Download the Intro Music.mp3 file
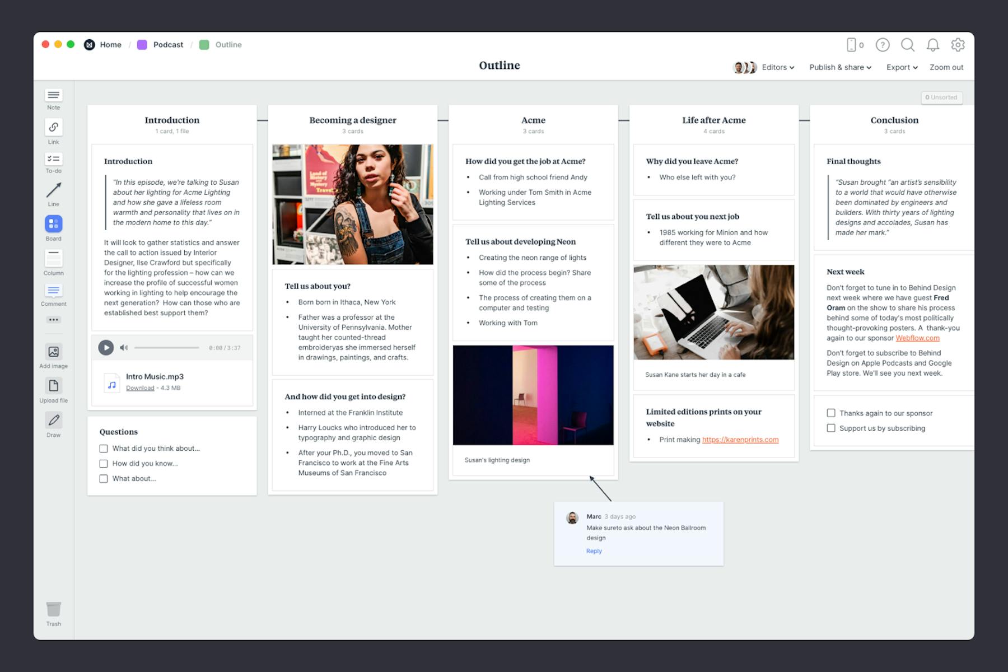This screenshot has width=1008, height=672. [140, 388]
